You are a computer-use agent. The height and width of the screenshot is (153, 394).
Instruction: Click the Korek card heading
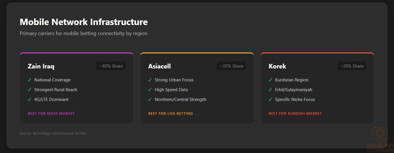[x=277, y=66]
